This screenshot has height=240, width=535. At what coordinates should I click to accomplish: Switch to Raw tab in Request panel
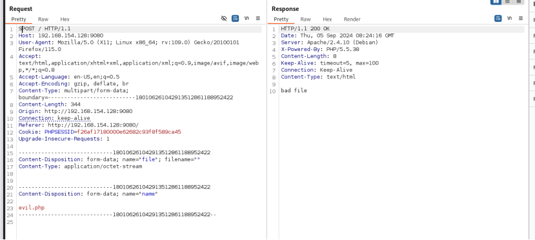43,19
